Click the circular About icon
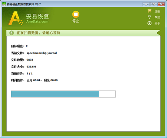 tap(150, 23)
